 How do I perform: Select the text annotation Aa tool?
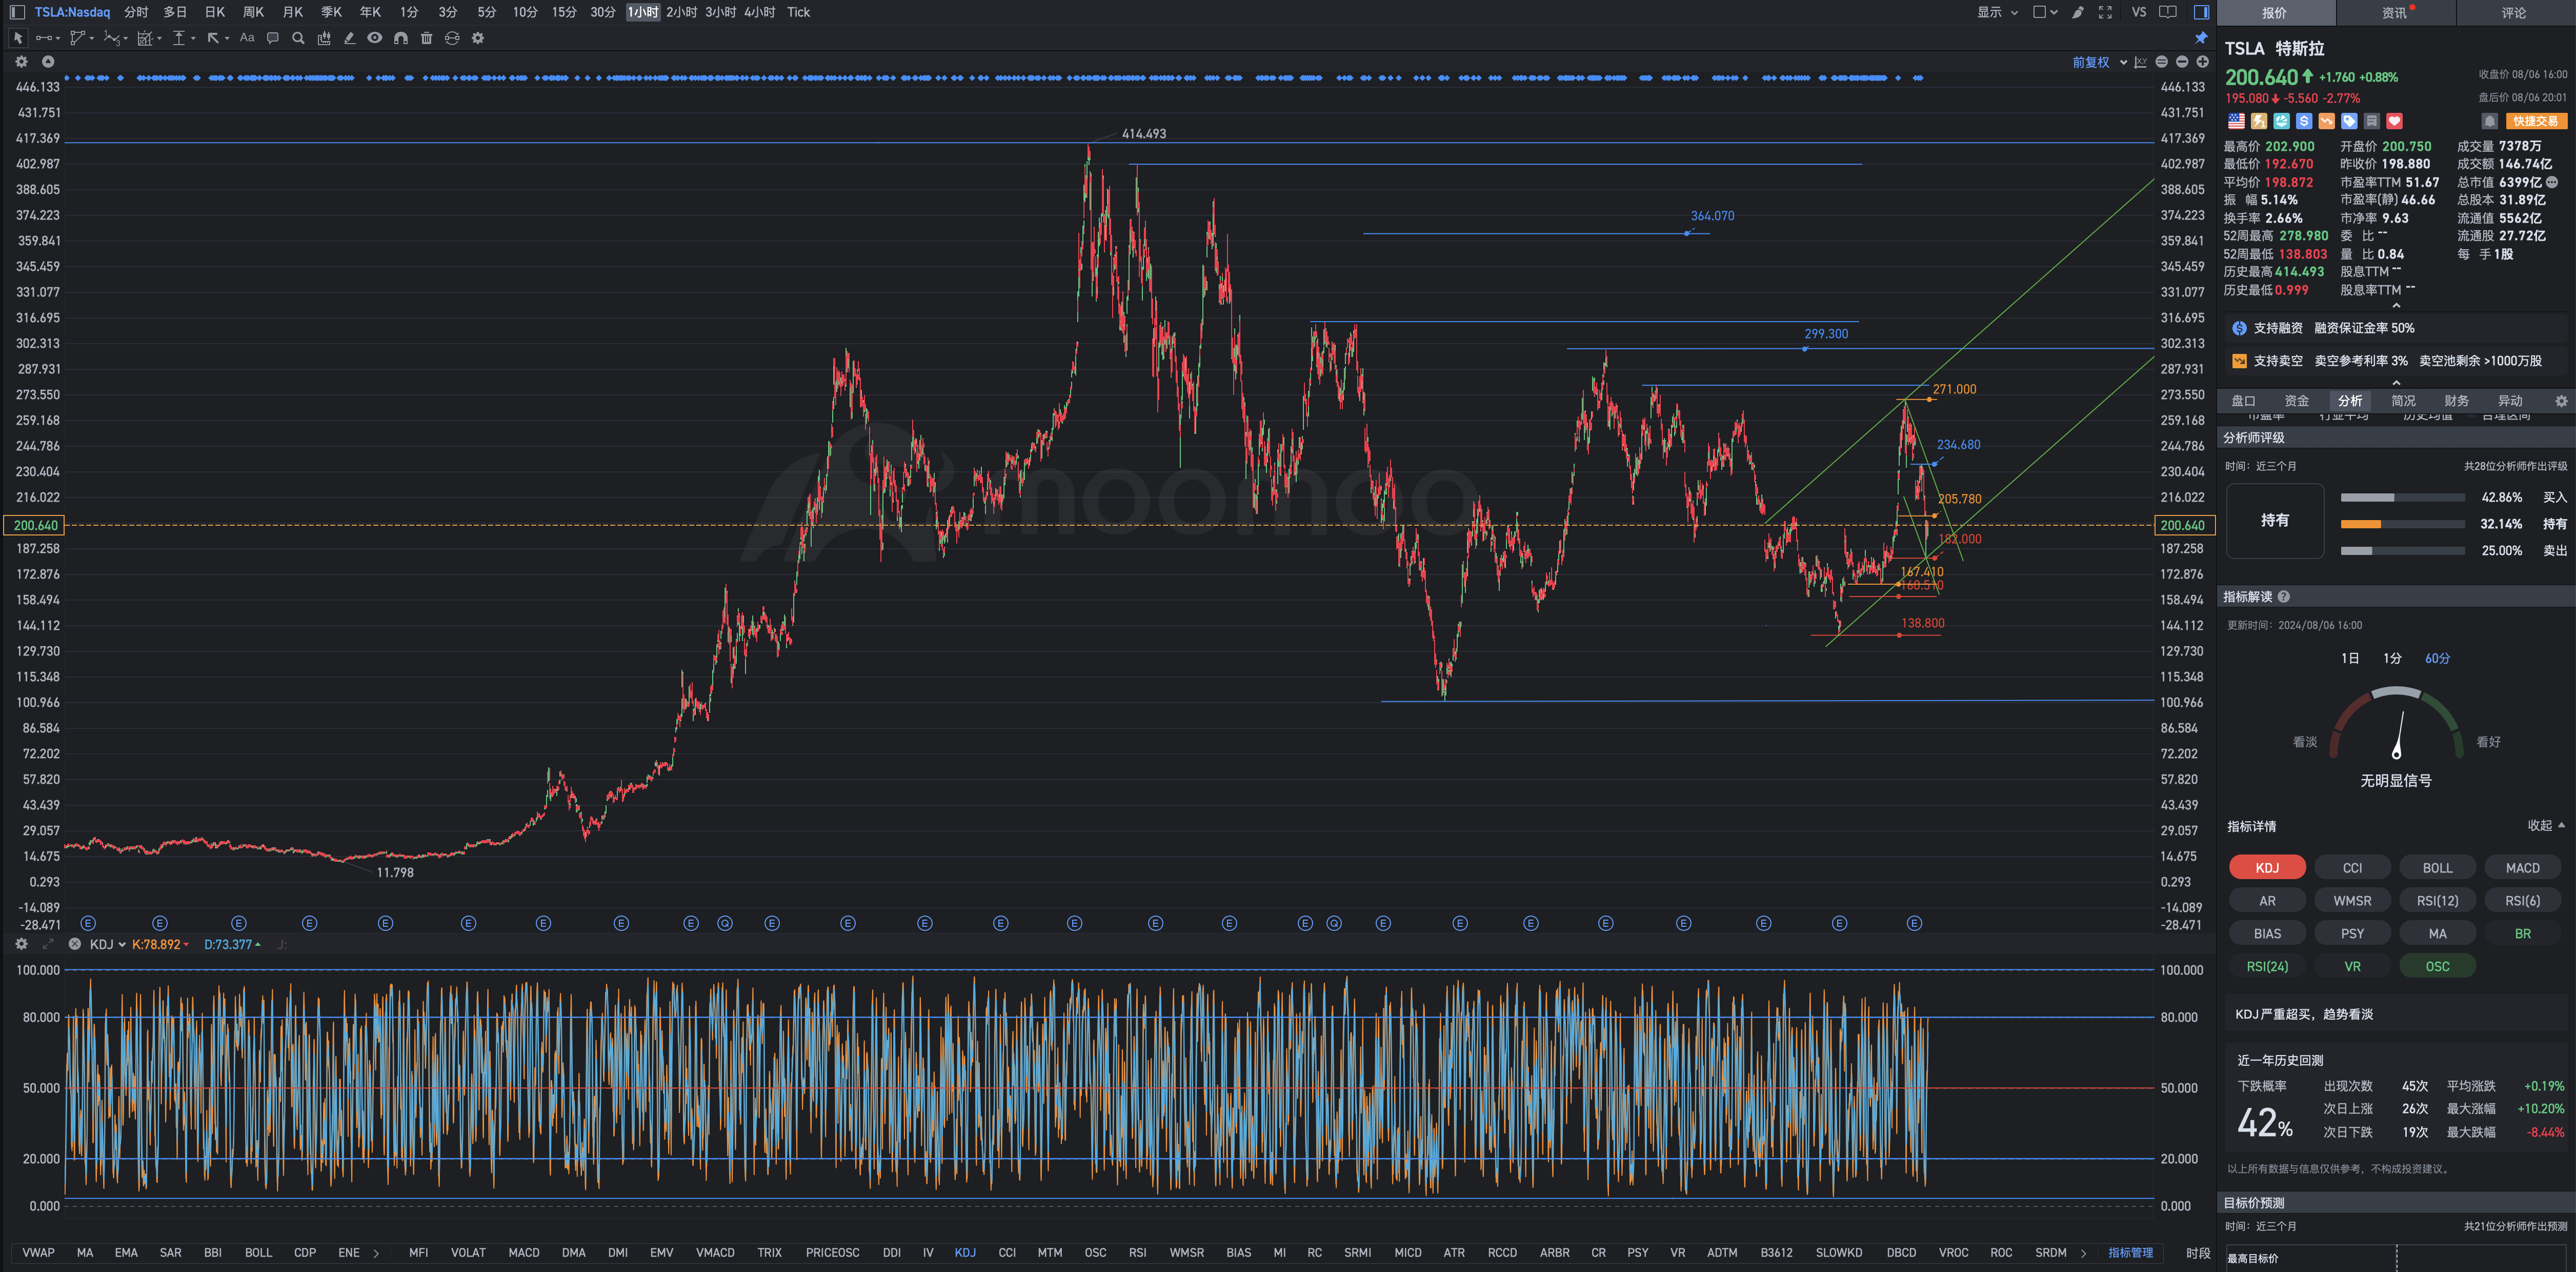247,38
